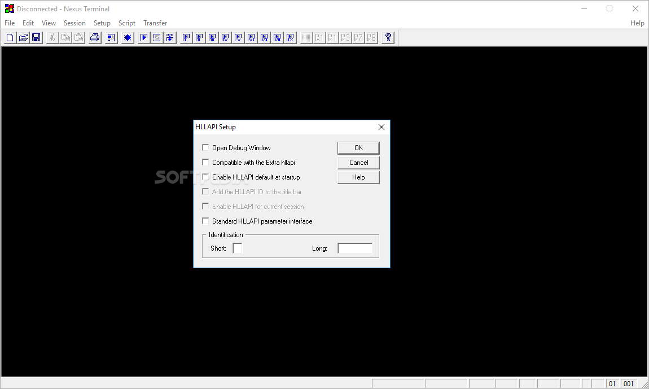The height and width of the screenshot is (389, 649).
Task: Open the Help menu in menu bar
Action: [x=637, y=23]
